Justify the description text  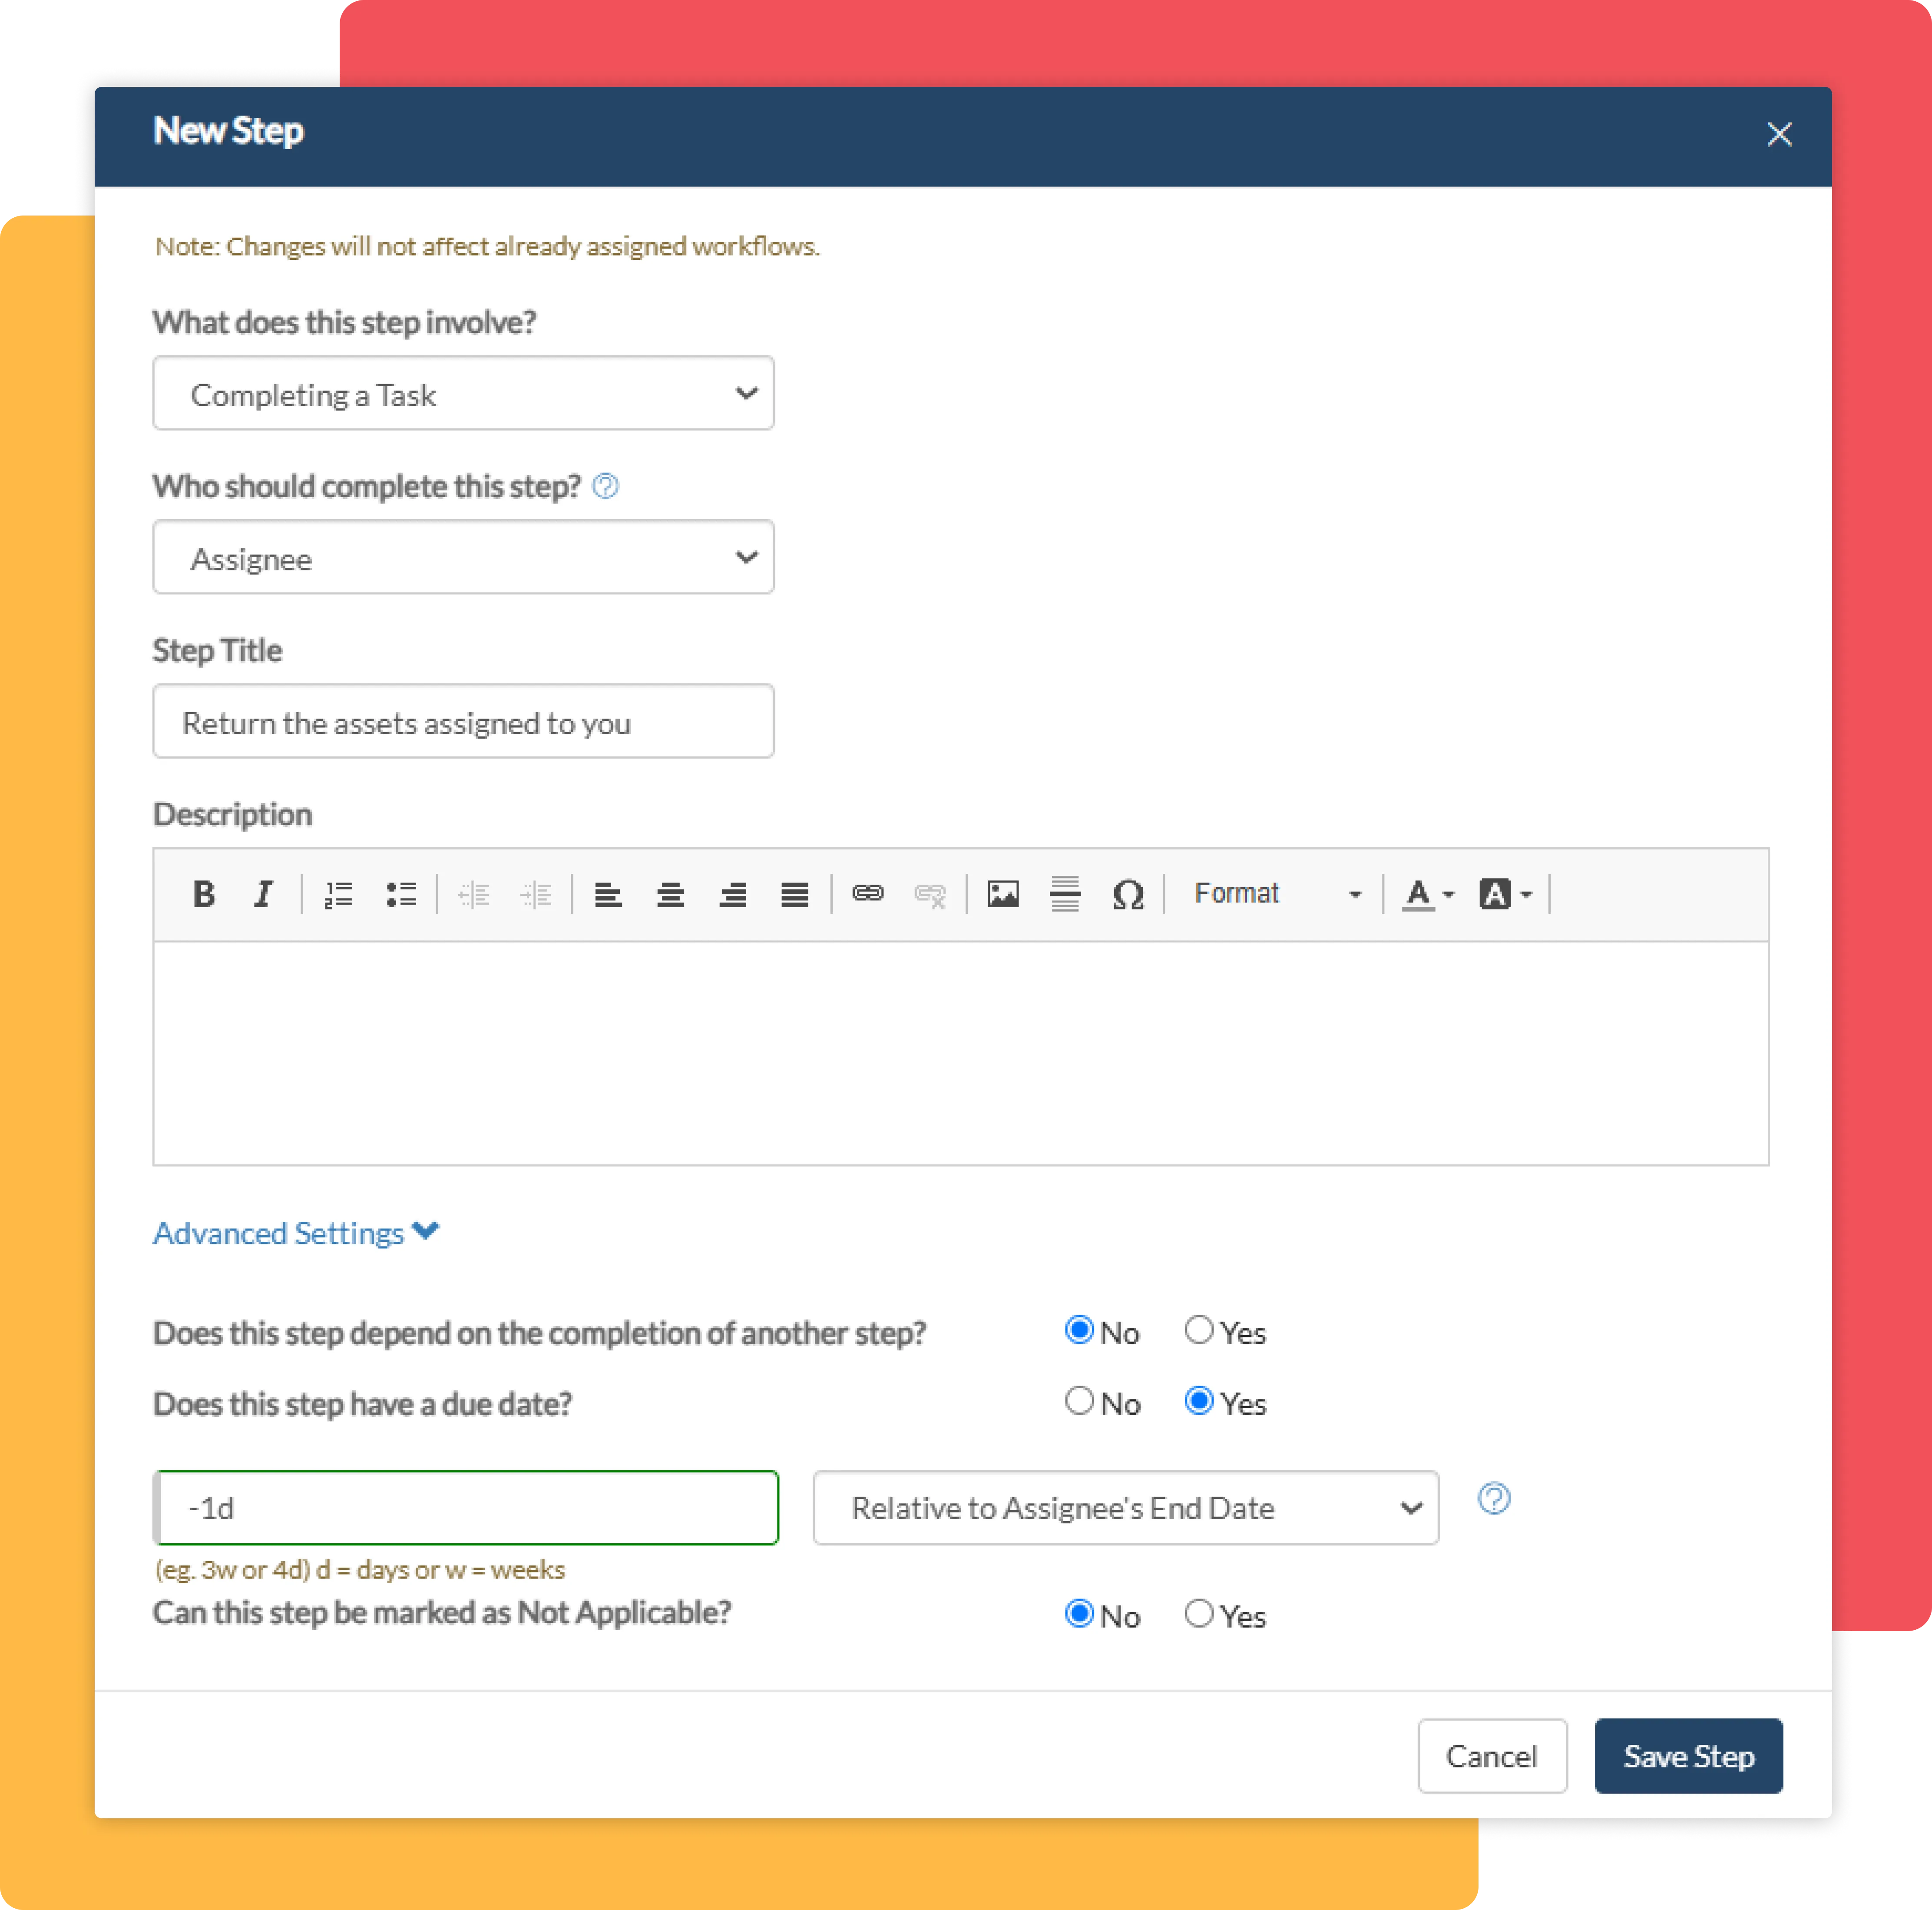coord(795,893)
